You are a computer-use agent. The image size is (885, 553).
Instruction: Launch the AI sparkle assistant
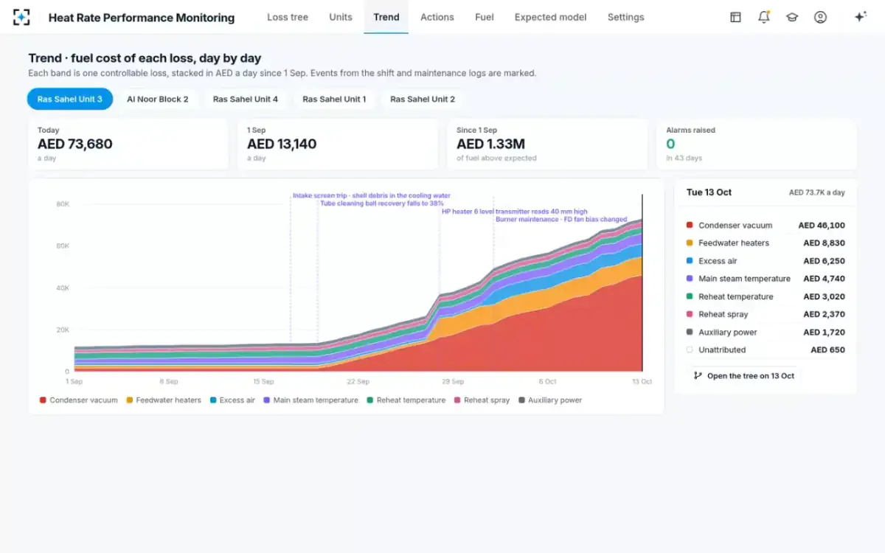coord(860,17)
